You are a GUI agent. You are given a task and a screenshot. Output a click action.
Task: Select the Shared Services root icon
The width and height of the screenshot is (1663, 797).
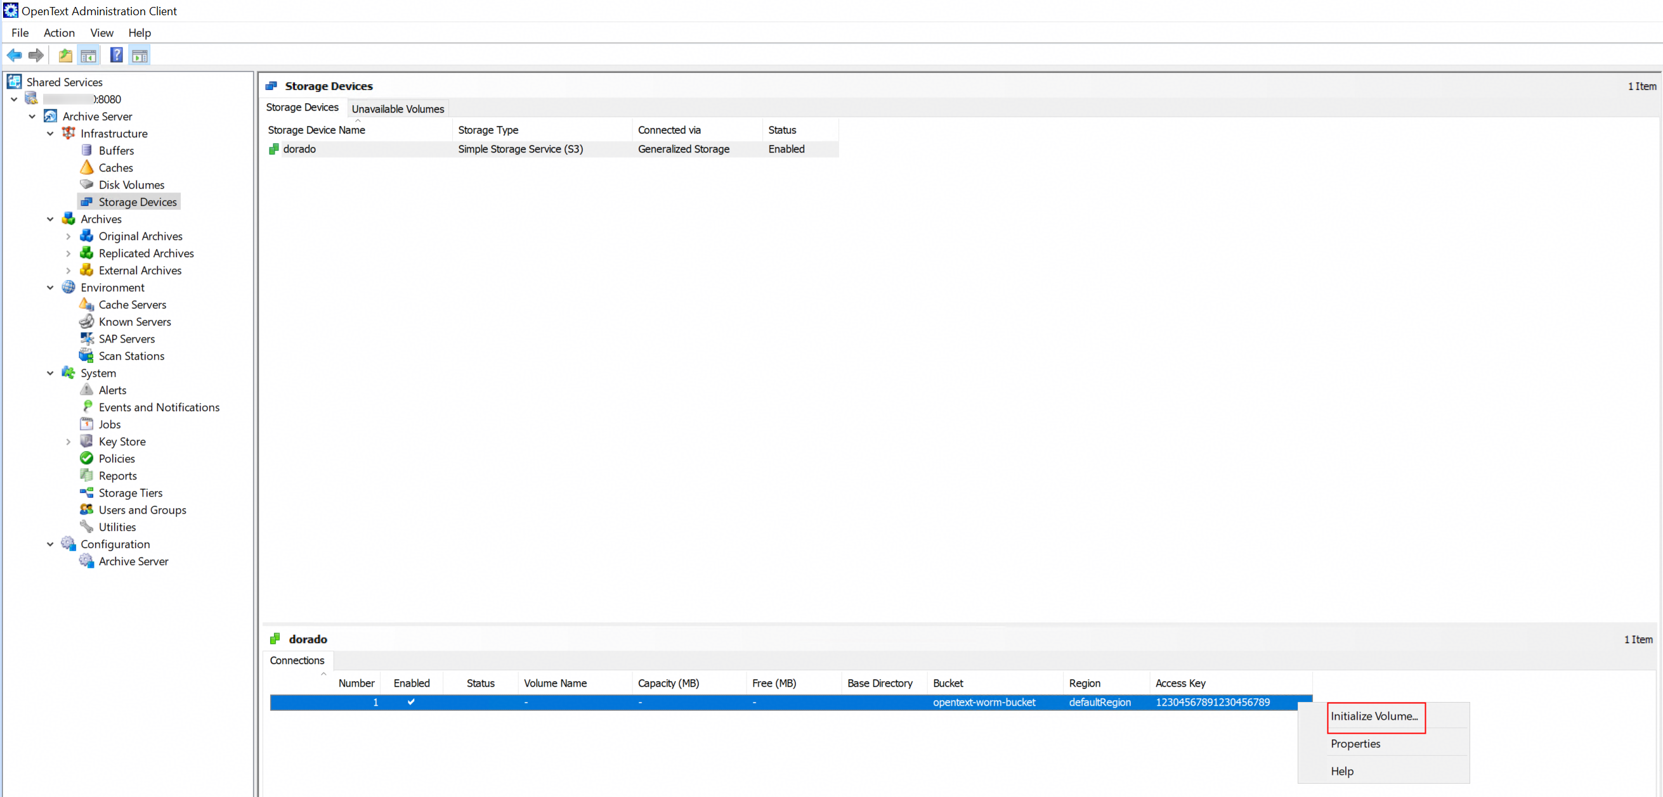pos(14,82)
